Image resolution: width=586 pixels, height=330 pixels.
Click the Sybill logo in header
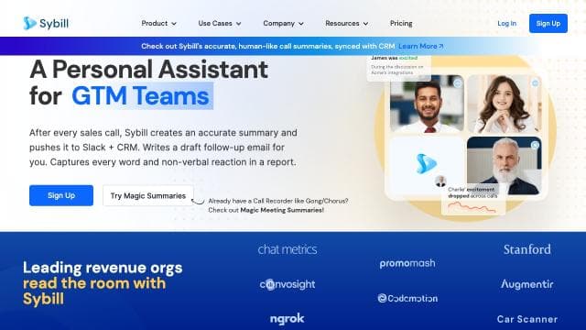pos(46,23)
